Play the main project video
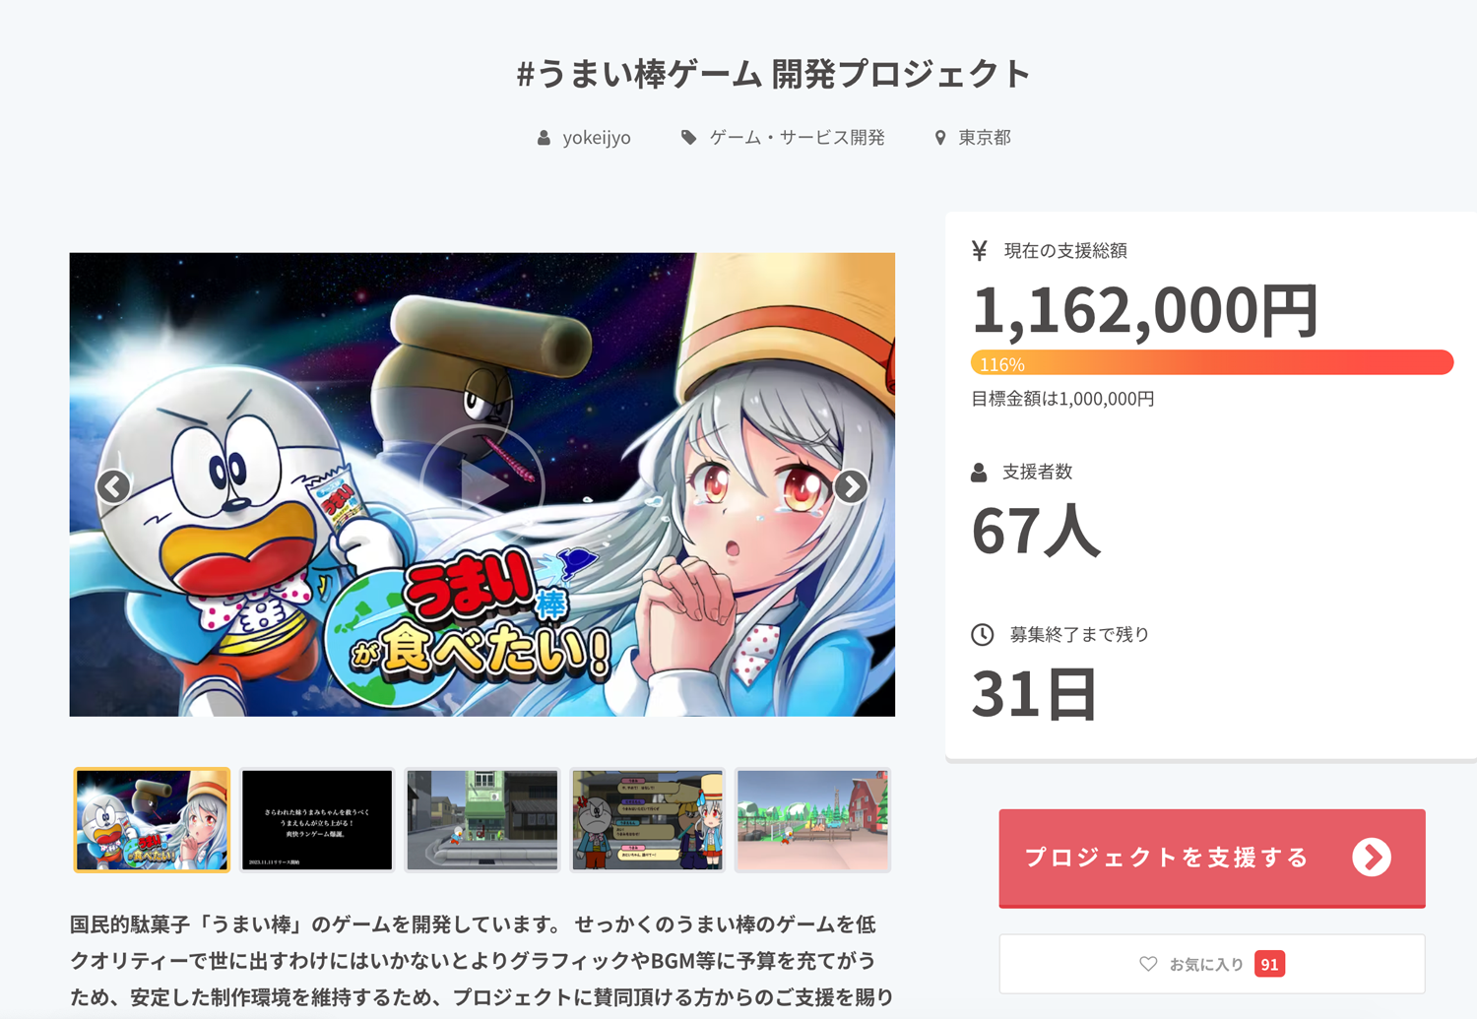 [482, 483]
